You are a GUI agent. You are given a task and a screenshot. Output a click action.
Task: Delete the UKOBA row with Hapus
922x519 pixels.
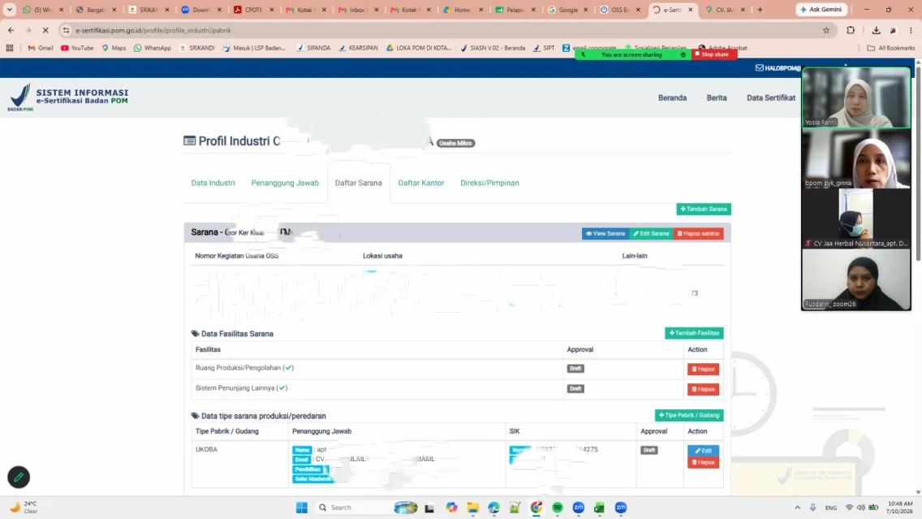click(703, 462)
